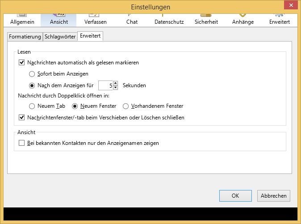Open the Anhänge settings category
Image resolution: width=301 pixels, height=224 pixels.
(243, 20)
